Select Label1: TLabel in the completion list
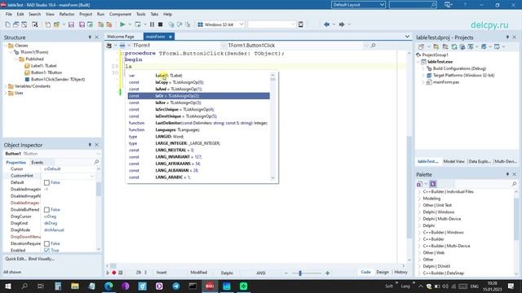Viewport: 522px width, 293px height. (199, 76)
